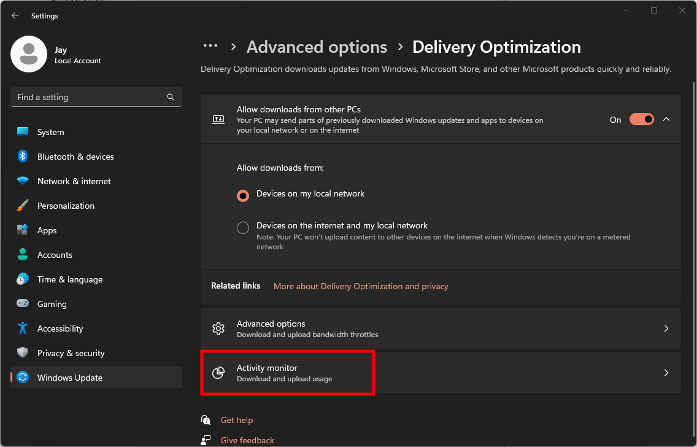Open Personalization settings
This screenshot has height=447, width=697.
point(96,206)
